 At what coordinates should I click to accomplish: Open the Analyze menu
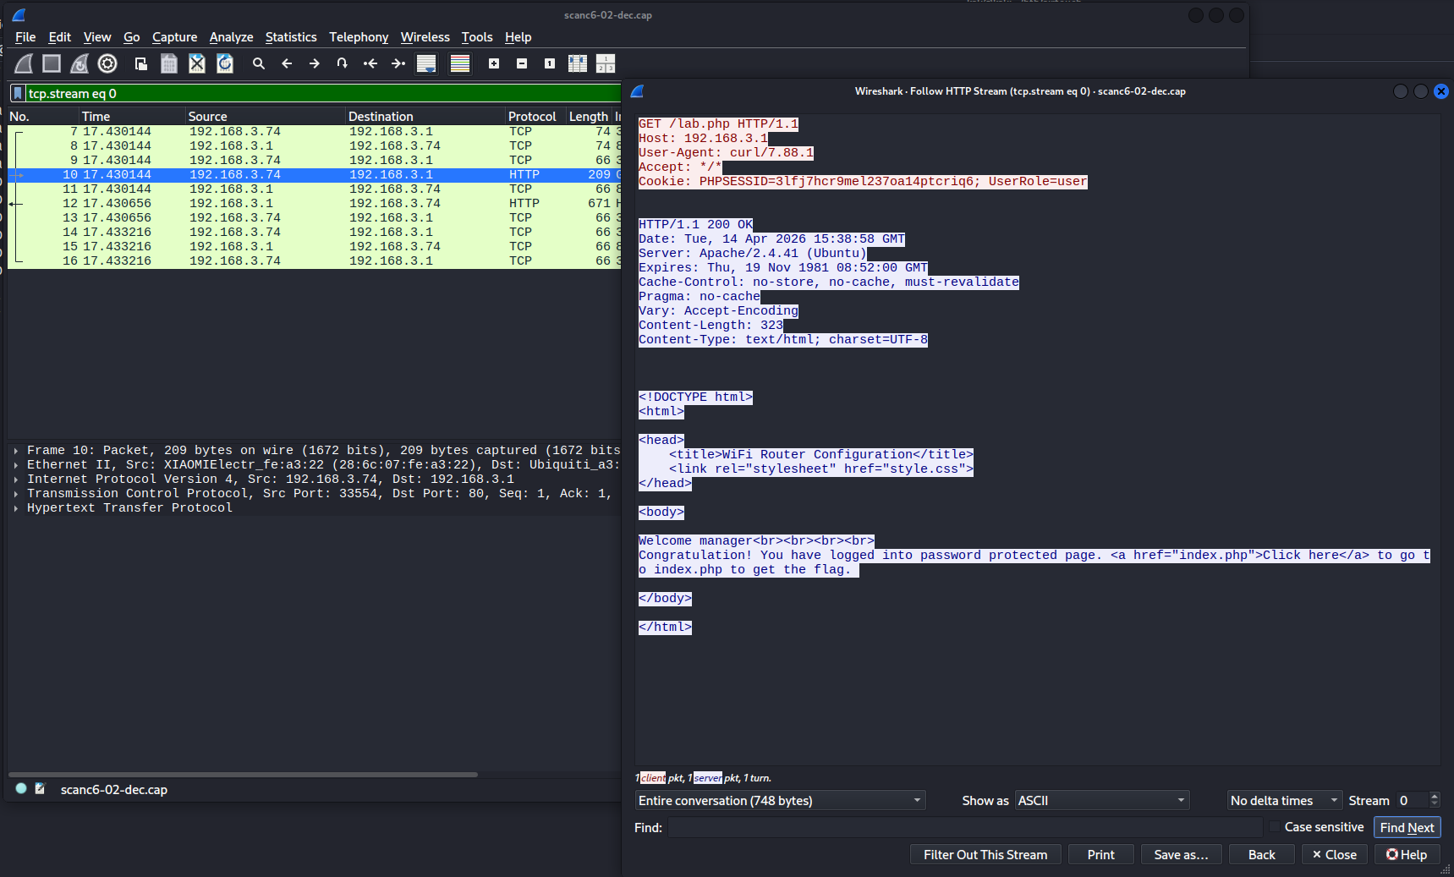tap(231, 37)
